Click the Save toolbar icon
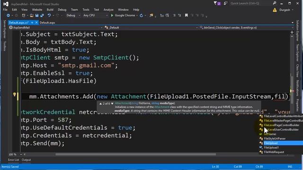The image size is (303, 170). tap(37, 16)
